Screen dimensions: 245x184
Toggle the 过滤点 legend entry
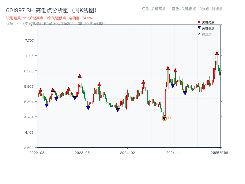click(x=204, y=34)
